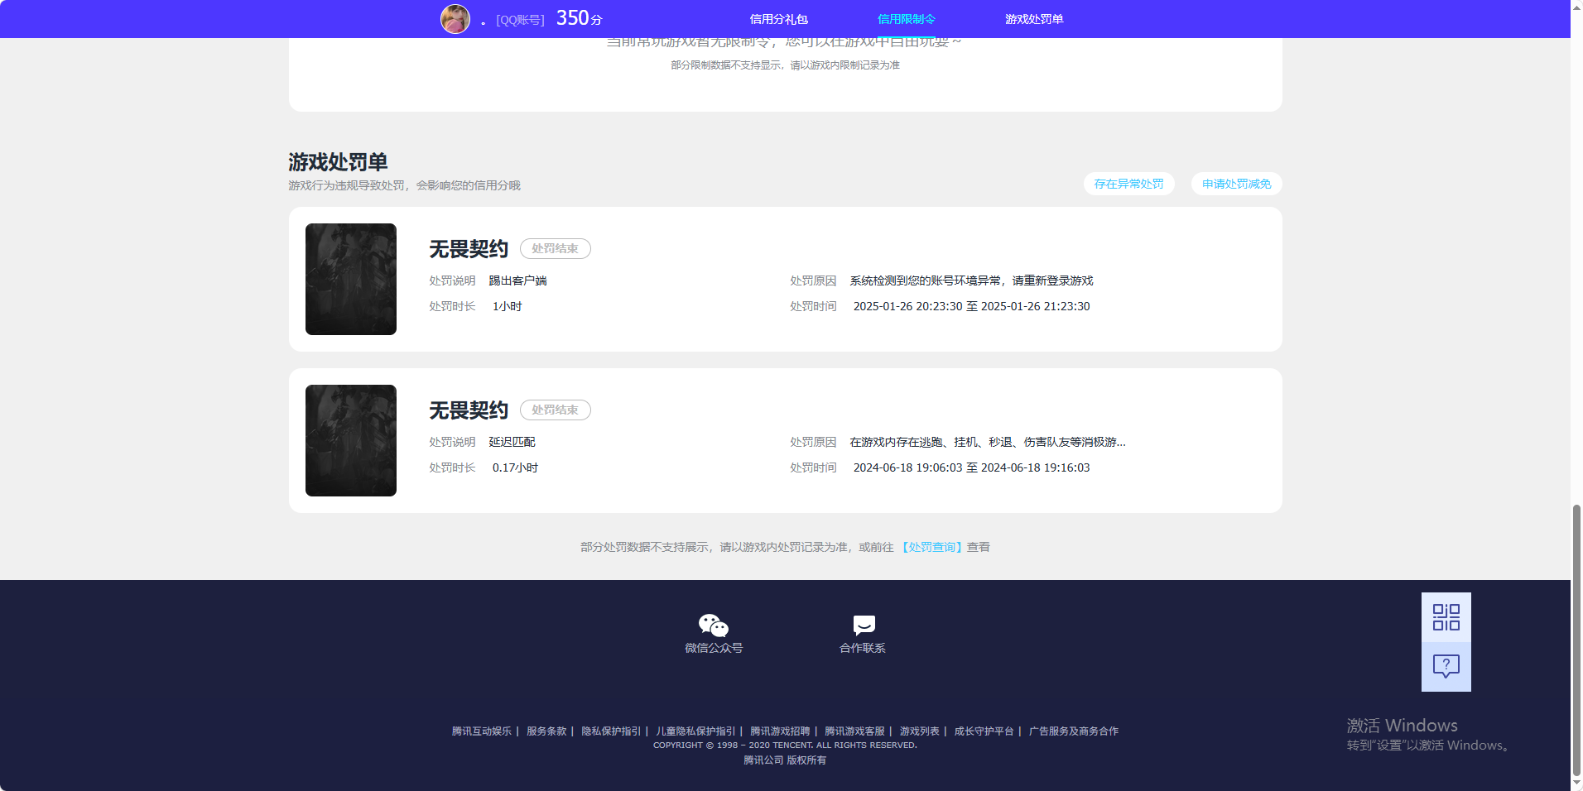Open the first 无畏契约 game thumbnail
1583x791 pixels.
pos(350,279)
